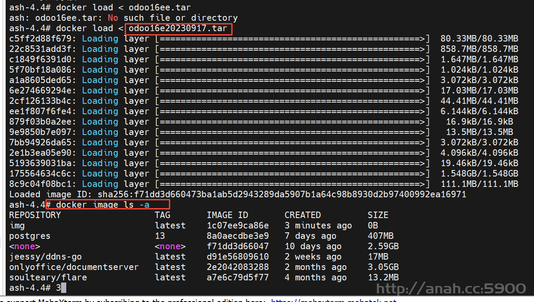Click the <none> repository entry
Screen dimensions: 534x302
pos(25,247)
